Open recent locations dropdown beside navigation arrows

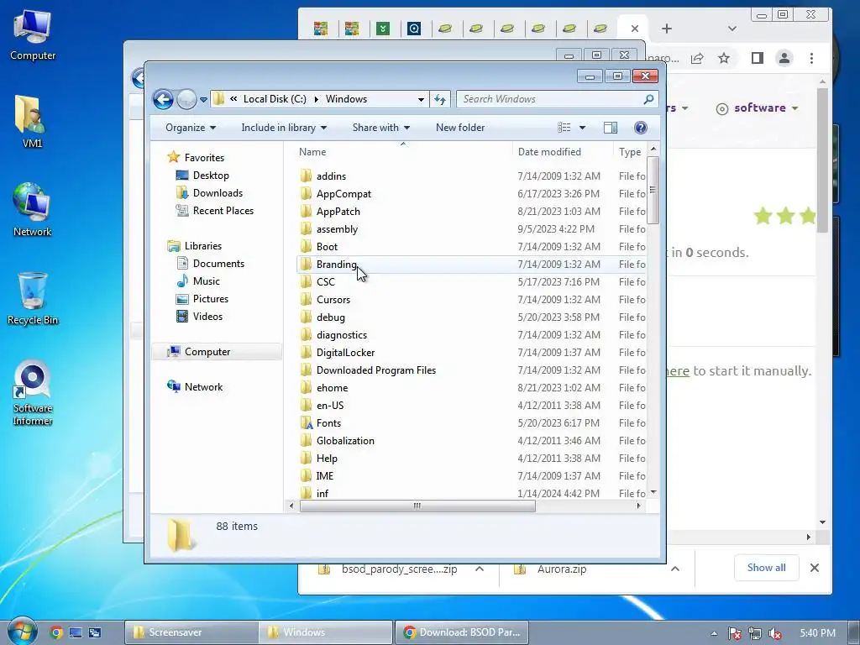[203, 100]
